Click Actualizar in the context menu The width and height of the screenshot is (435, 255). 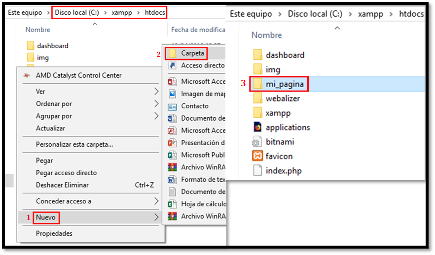(x=50, y=128)
